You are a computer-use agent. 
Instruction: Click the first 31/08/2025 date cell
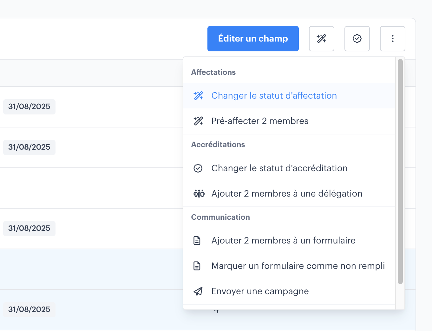(x=29, y=107)
